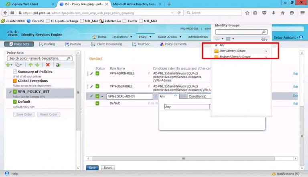This screenshot has height=177, width=308.
Task: Open Notifications (0) in the status bar
Action: (286, 174)
